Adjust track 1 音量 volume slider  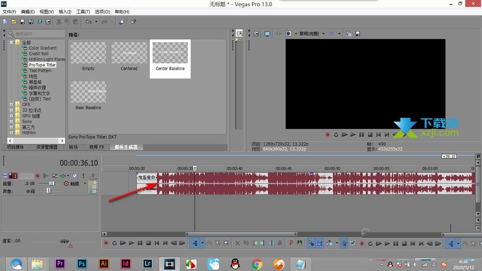52,183
